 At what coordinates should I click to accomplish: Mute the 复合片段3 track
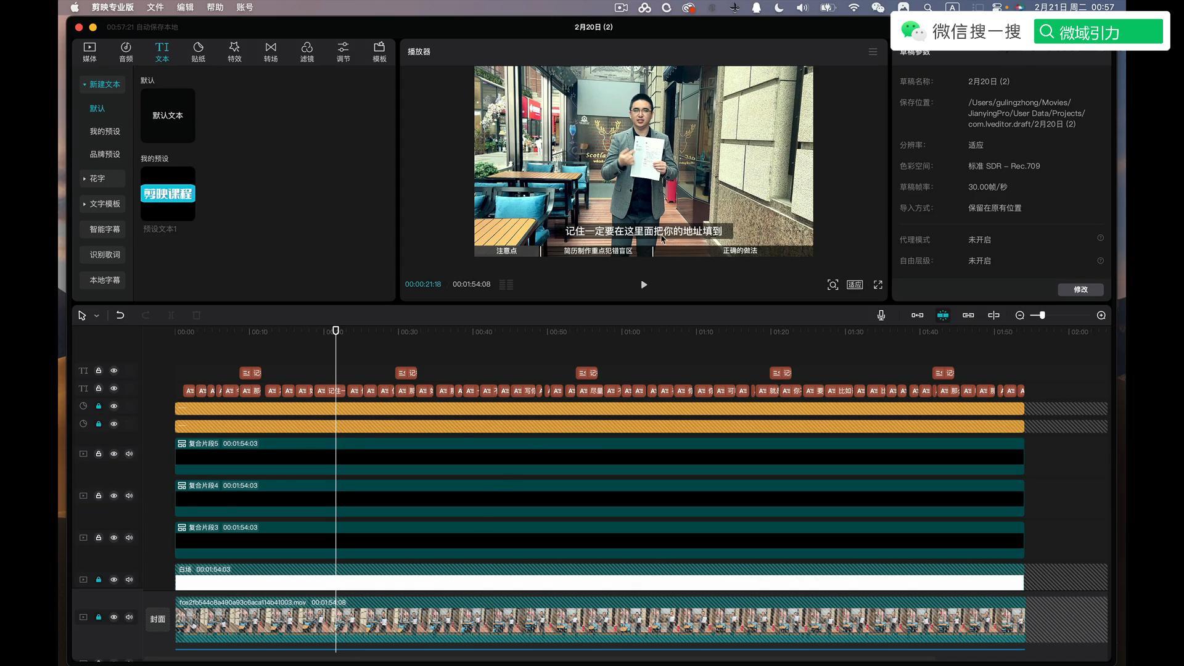tap(129, 538)
